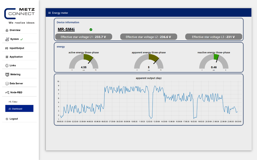Click the Dashboard gauge icon
Image resolution: width=257 pixels, height=160 pixels.
coord(10,109)
